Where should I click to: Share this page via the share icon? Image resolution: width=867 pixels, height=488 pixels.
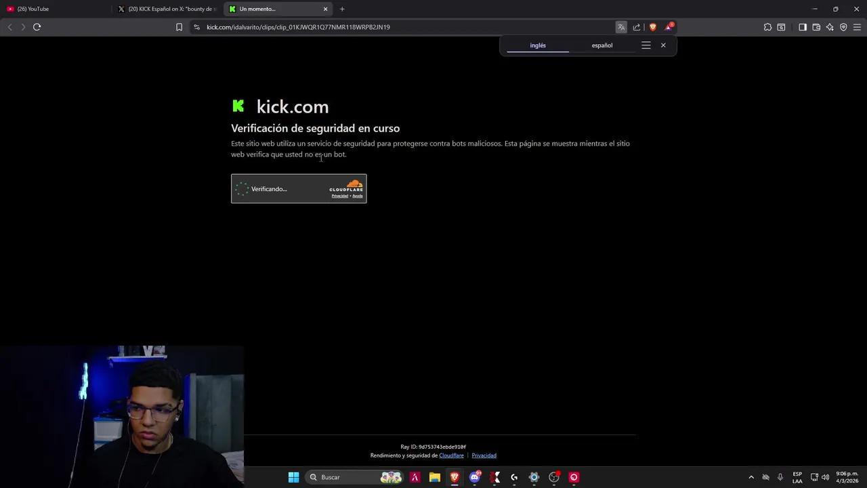point(637,27)
